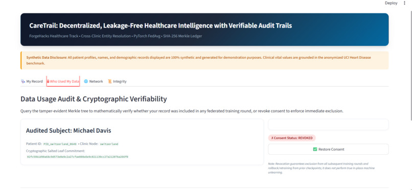Click the Consent Status: REVOKED badge
Screen dimensions: 412x190
point(292,138)
